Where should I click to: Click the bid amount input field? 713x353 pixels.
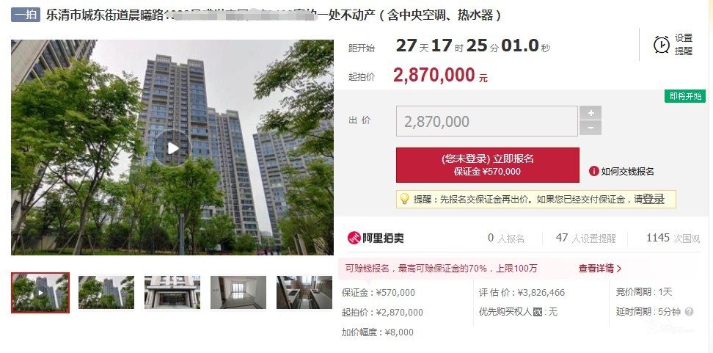click(487, 121)
